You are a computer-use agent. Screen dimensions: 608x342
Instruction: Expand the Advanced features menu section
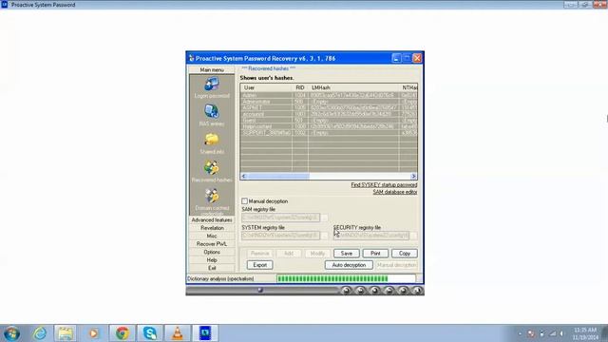point(212,219)
